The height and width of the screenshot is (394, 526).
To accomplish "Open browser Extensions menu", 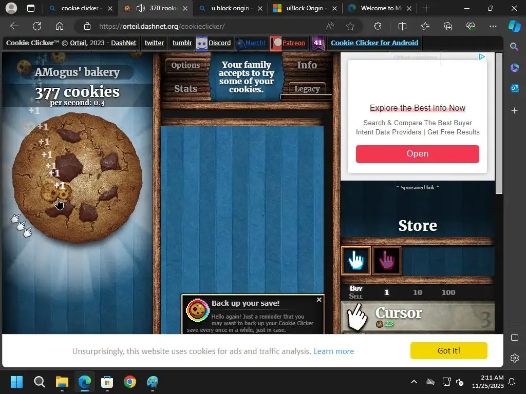I will tap(378, 26).
